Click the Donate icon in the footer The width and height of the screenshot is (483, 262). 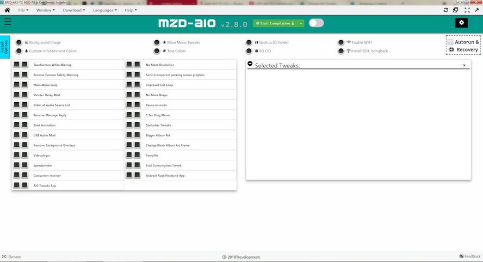pyautogui.click(x=5, y=257)
